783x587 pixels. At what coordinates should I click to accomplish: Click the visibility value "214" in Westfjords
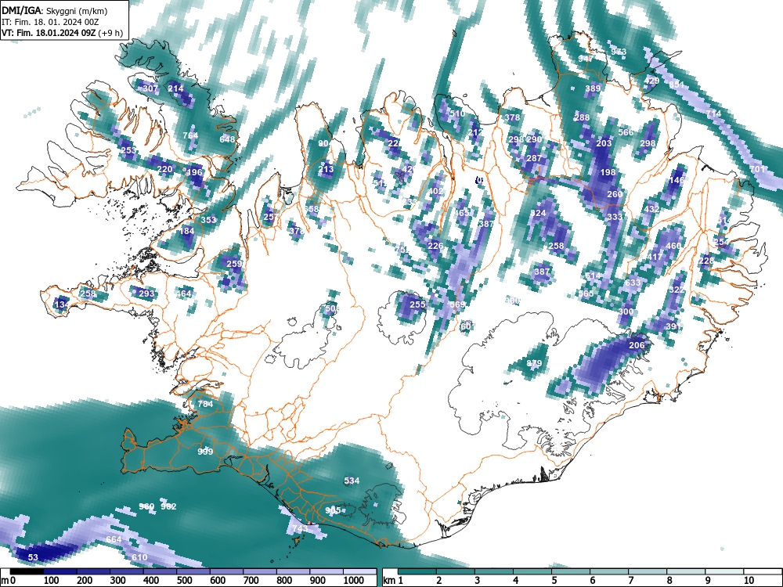click(175, 88)
